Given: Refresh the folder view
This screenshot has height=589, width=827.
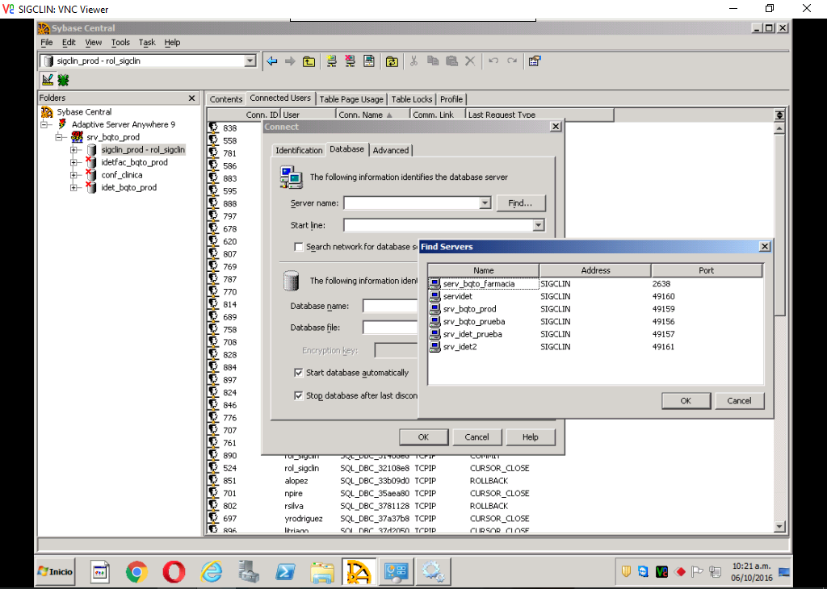Looking at the screenshot, I should [392, 61].
